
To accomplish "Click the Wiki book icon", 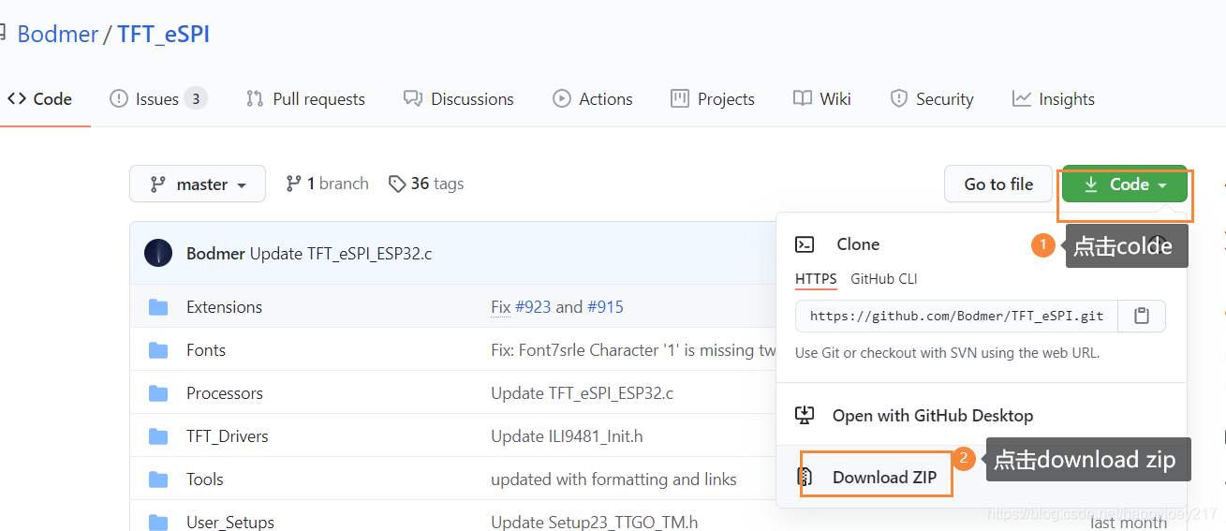I will tap(802, 98).
